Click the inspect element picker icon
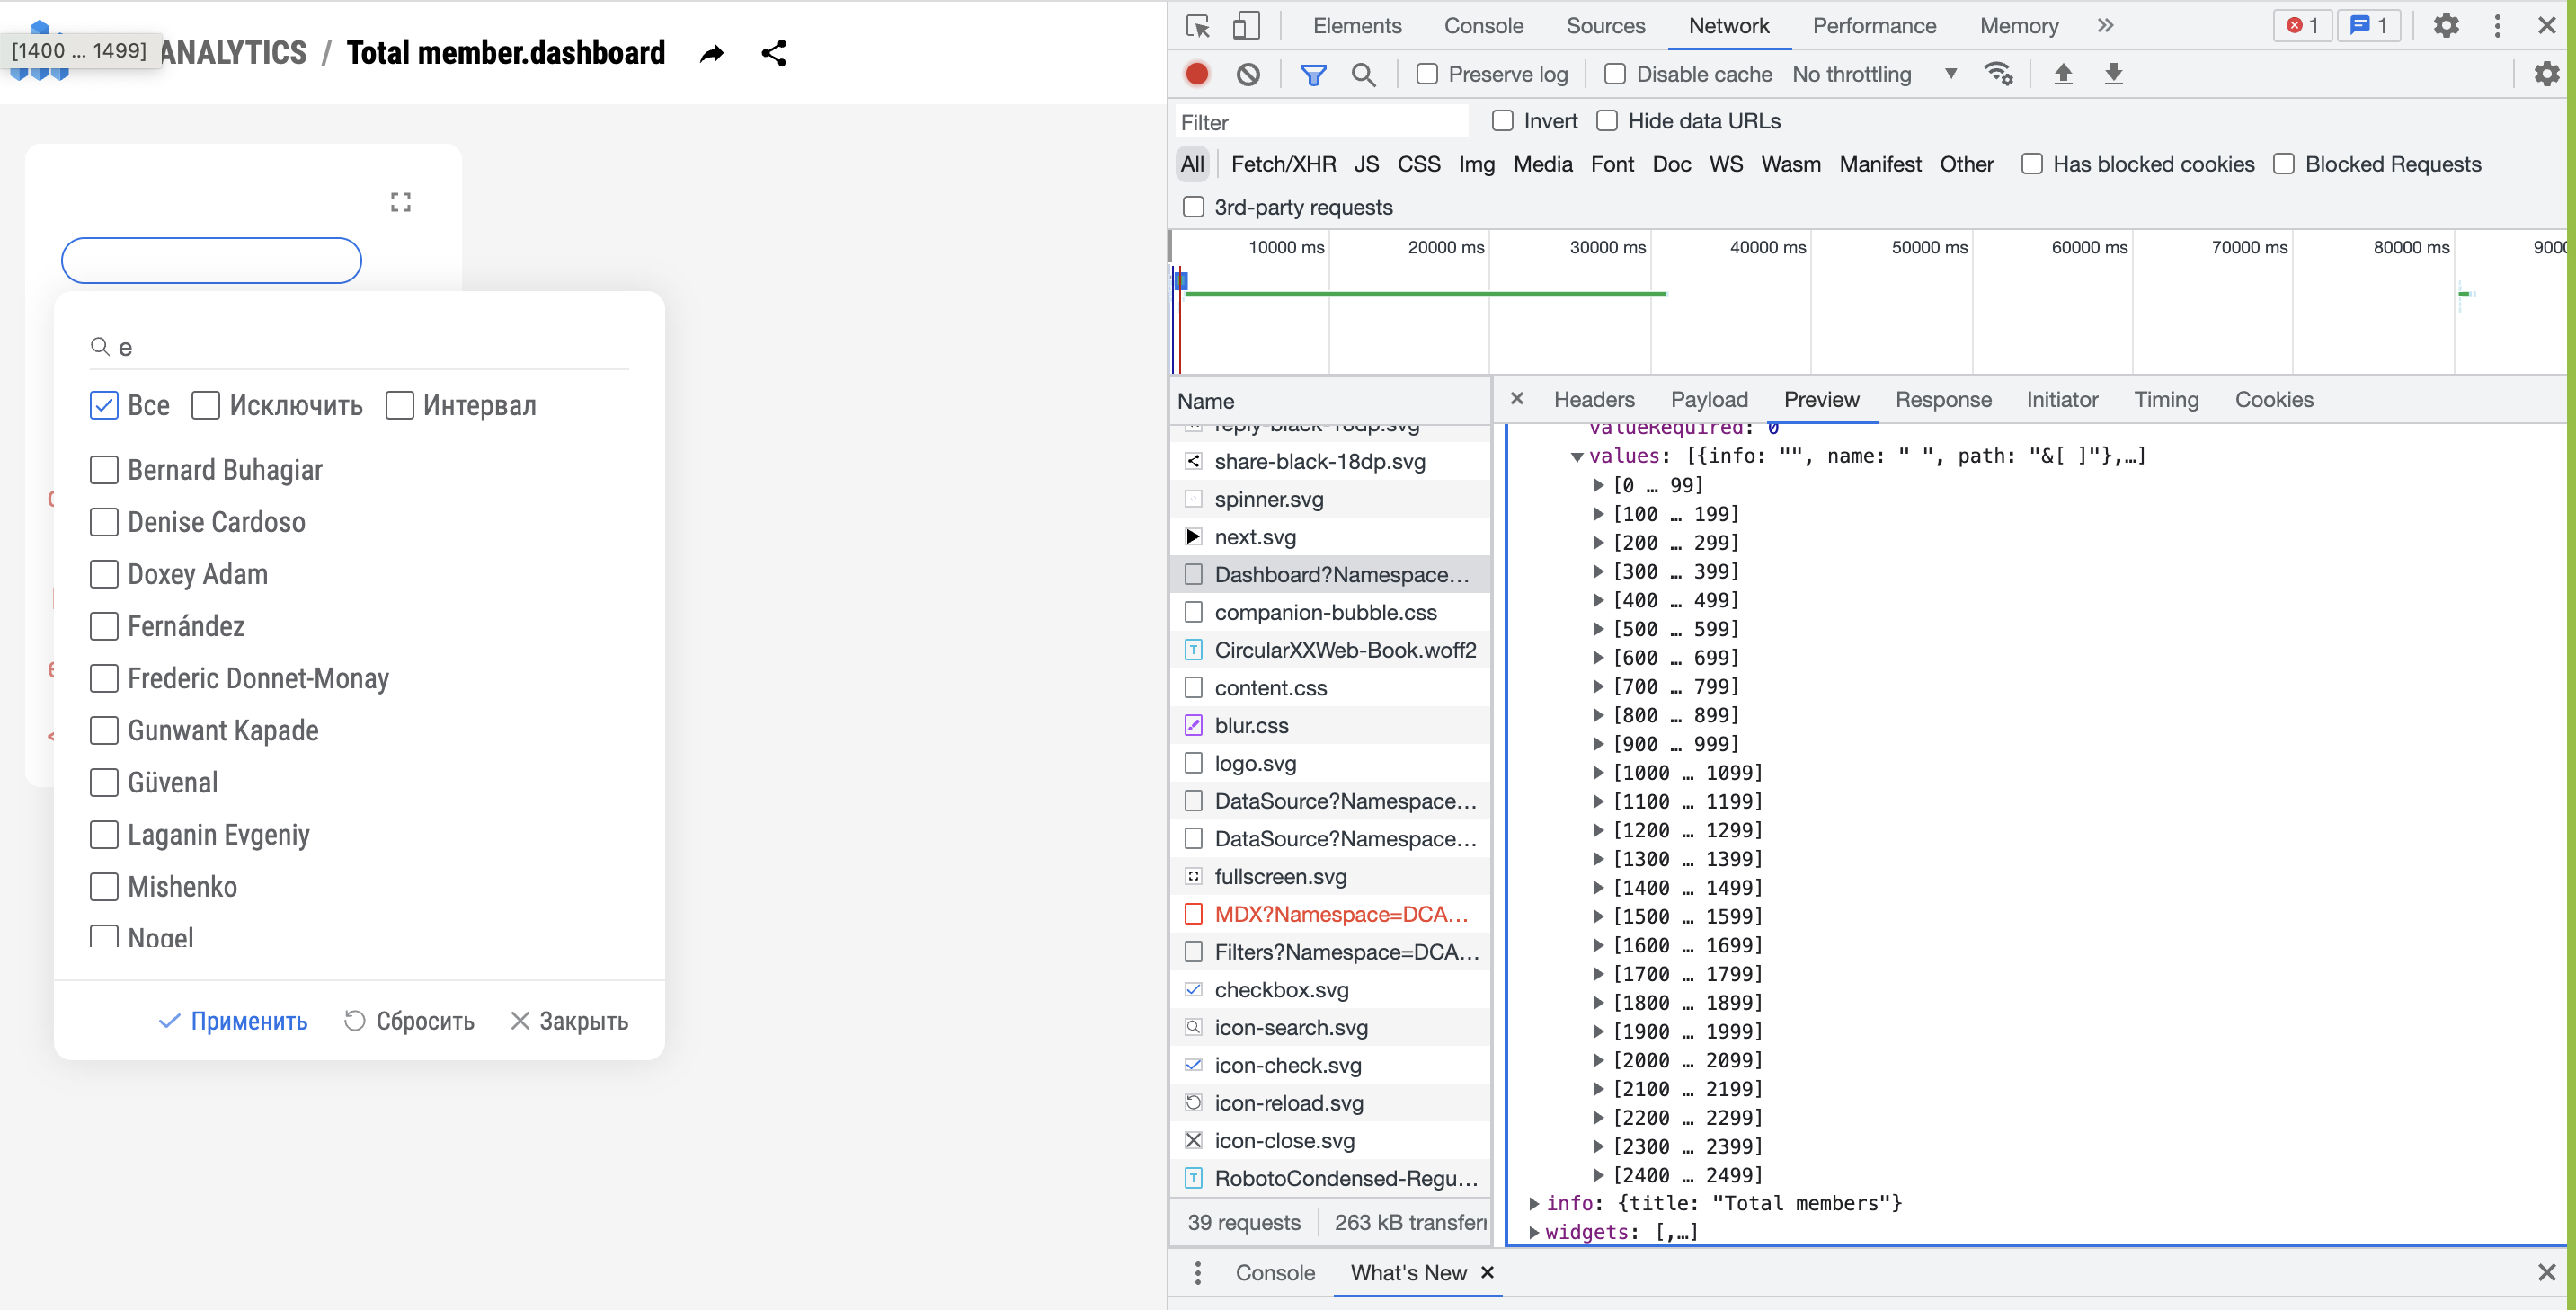 [1197, 26]
